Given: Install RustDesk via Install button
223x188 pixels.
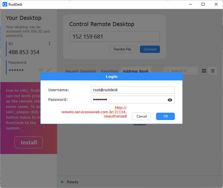Looking at the screenshot, I should (x=29, y=142).
